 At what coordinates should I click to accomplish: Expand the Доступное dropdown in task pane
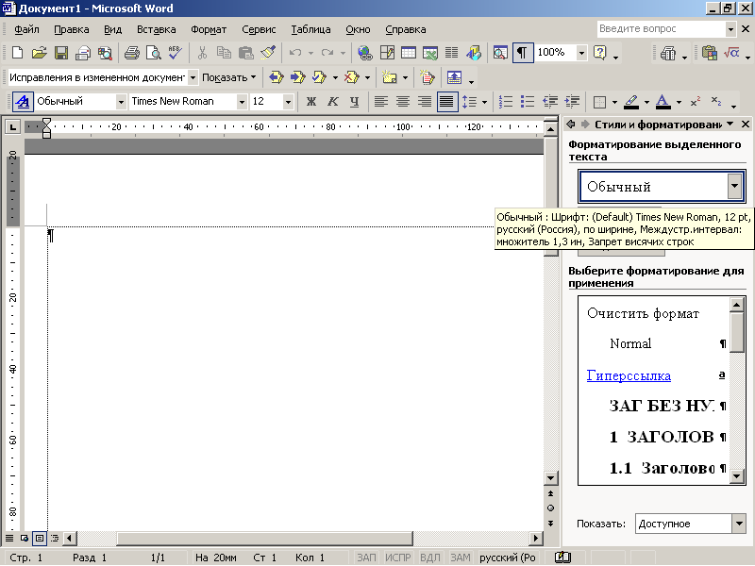pos(739,524)
